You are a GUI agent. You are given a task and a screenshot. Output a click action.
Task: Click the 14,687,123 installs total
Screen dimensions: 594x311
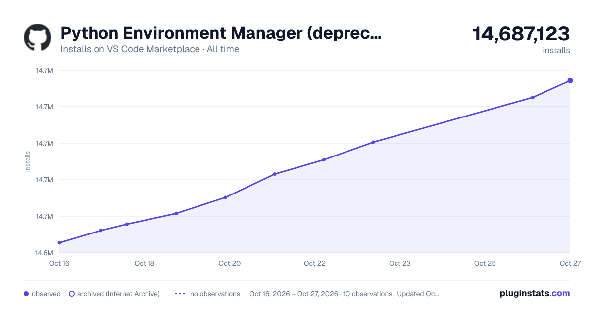521,34
